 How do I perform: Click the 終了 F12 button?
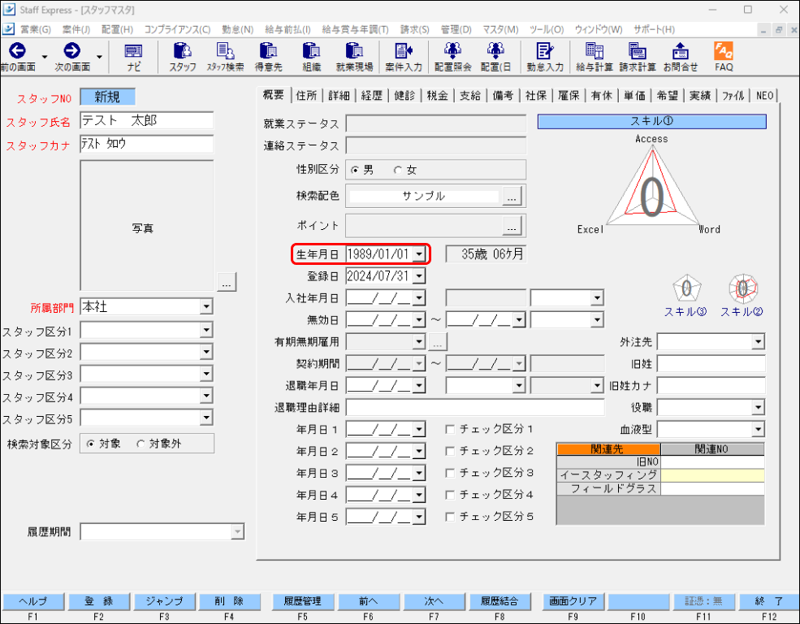(769, 601)
